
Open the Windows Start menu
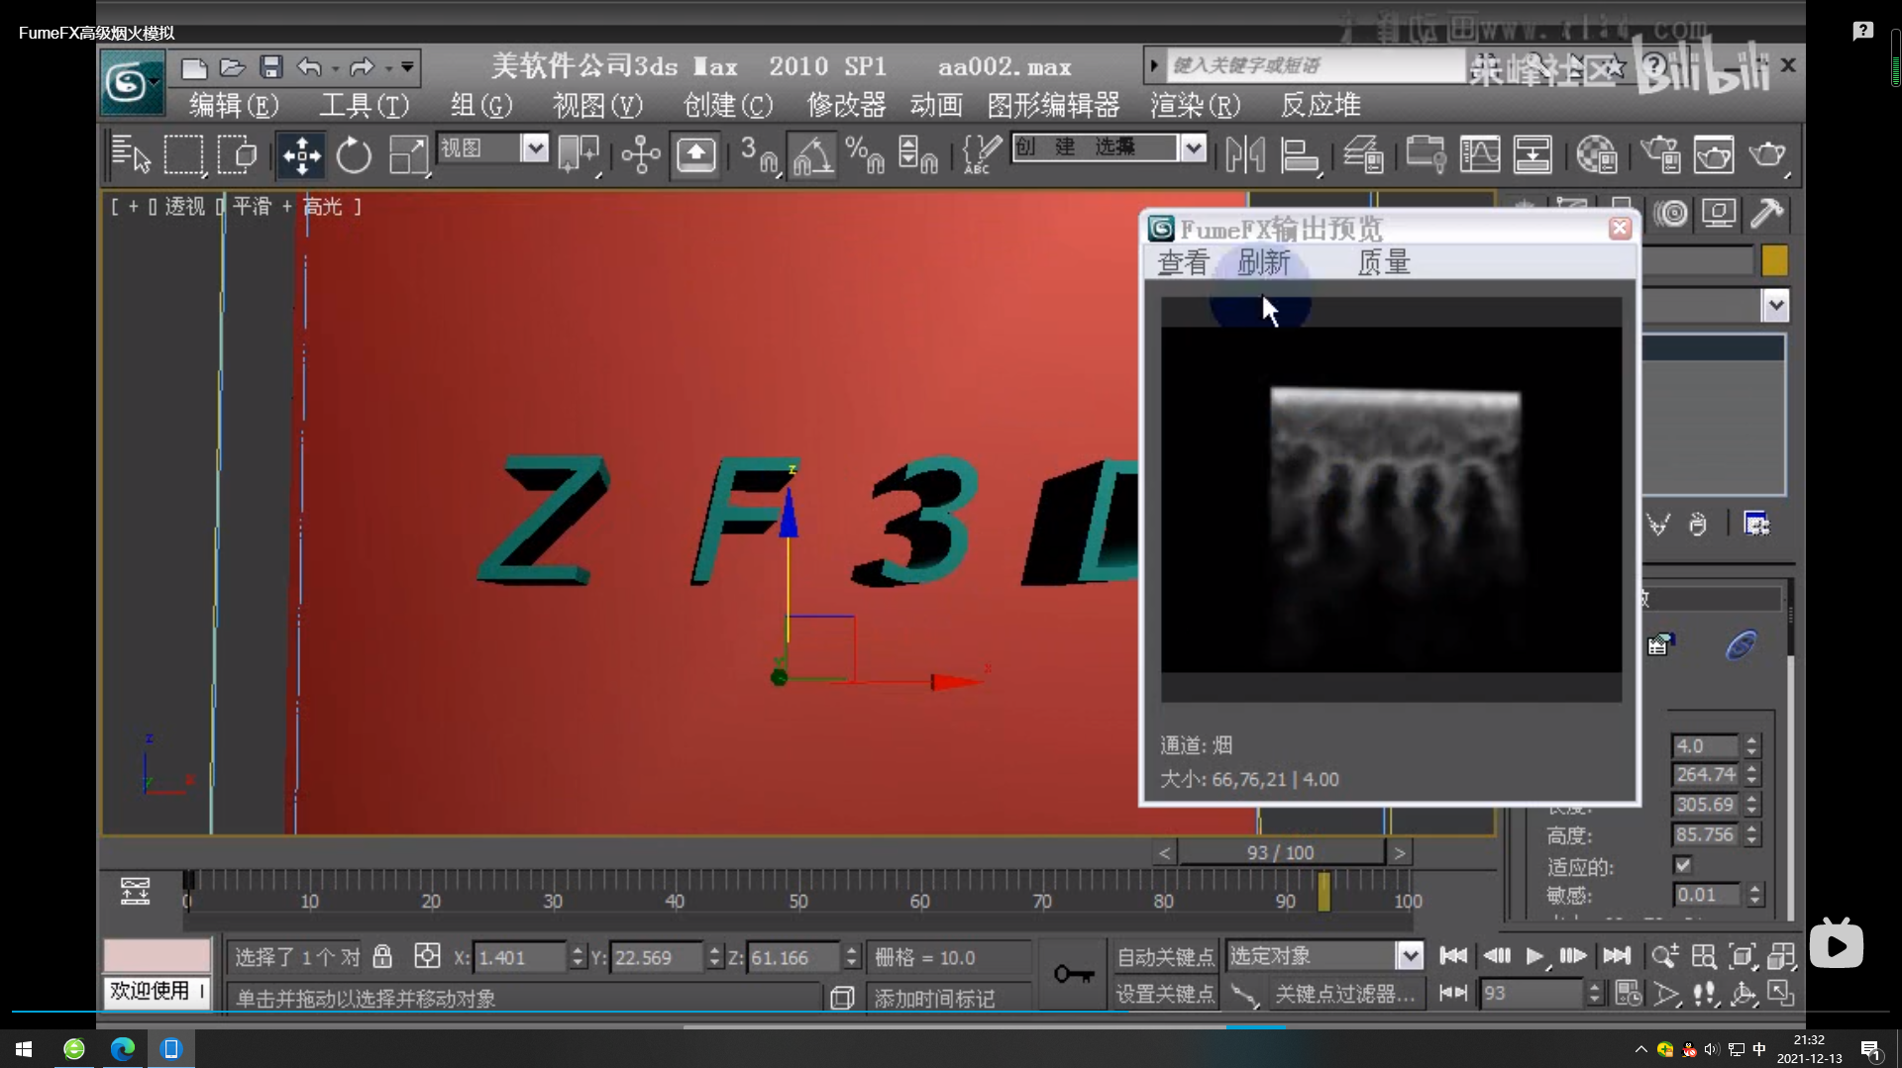pos(24,1048)
